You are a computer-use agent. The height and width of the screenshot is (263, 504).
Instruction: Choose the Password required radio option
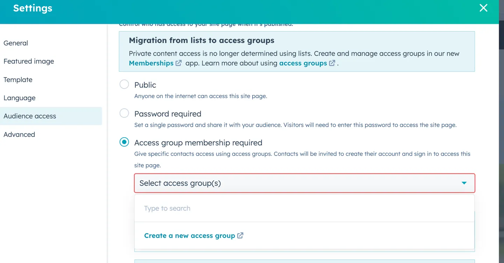[x=124, y=113]
